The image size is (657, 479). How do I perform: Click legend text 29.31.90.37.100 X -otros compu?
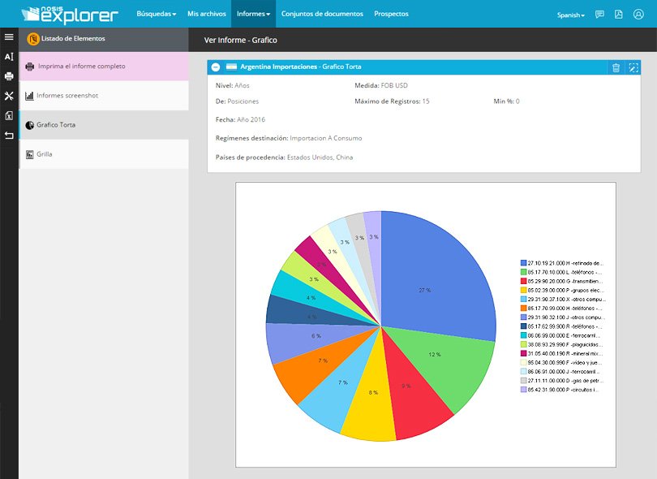click(566, 300)
